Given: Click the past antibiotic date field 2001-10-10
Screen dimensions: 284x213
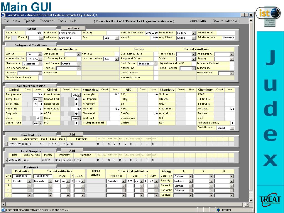Looking at the screenshot, I should (x=22, y=176).
